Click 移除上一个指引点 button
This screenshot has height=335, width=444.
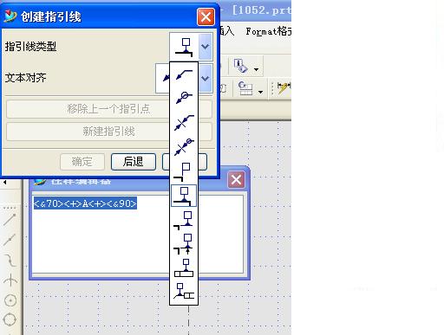[109, 109]
